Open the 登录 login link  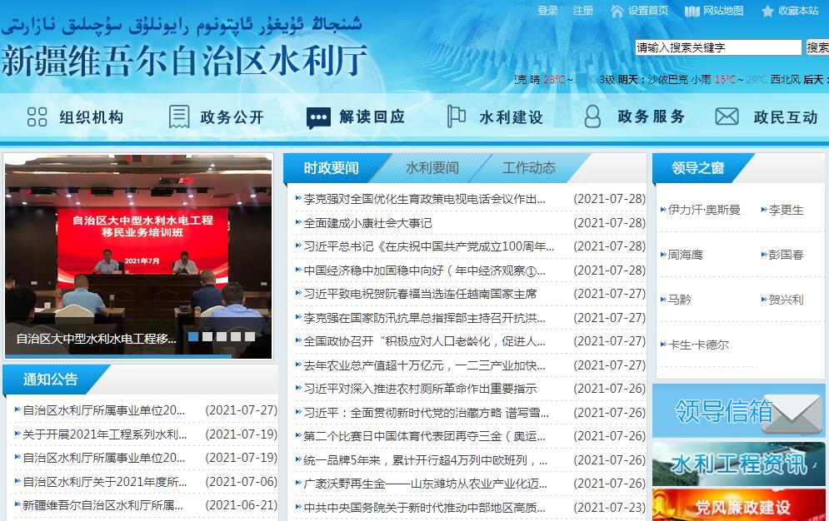547,11
